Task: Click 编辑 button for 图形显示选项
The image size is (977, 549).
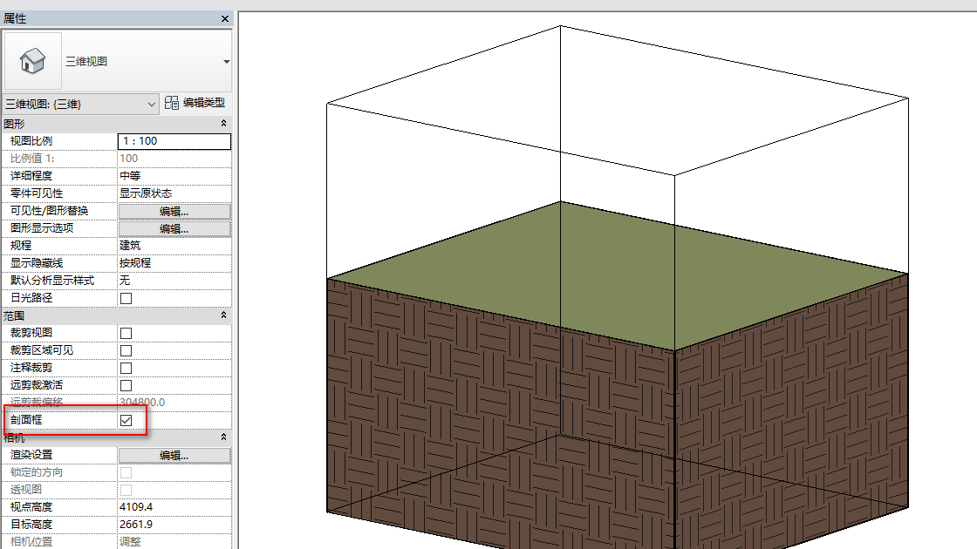Action: pyautogui.click(x=174, y=228)
